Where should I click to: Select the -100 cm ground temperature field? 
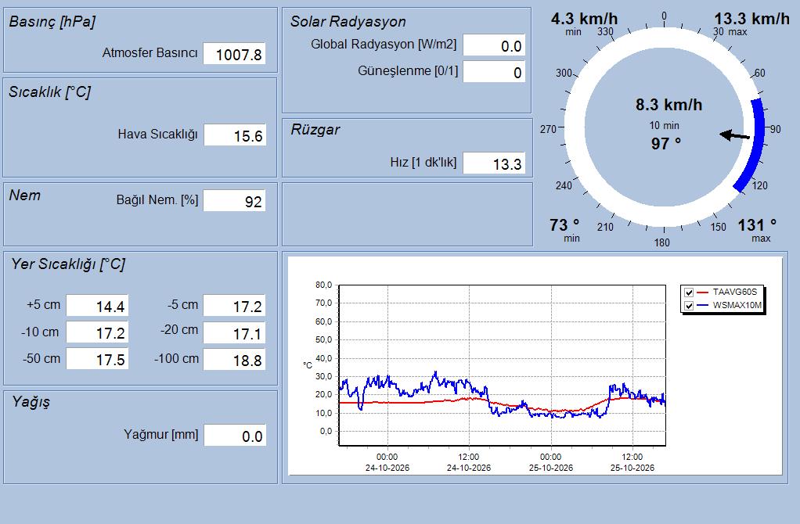point(234,359)
